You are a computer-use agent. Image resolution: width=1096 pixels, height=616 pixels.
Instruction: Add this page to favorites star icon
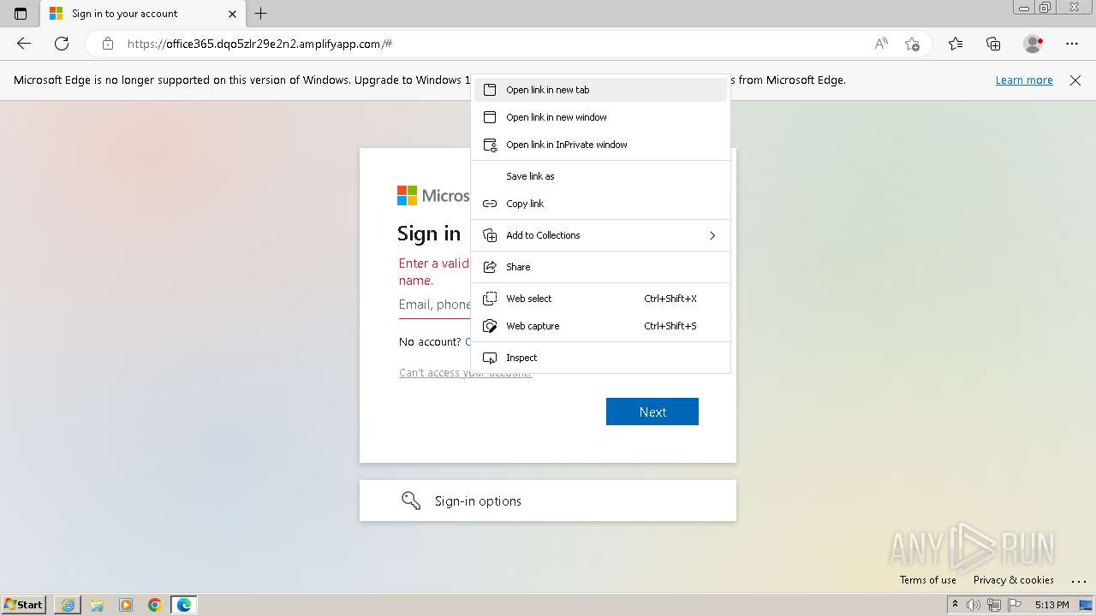point(912,44)
